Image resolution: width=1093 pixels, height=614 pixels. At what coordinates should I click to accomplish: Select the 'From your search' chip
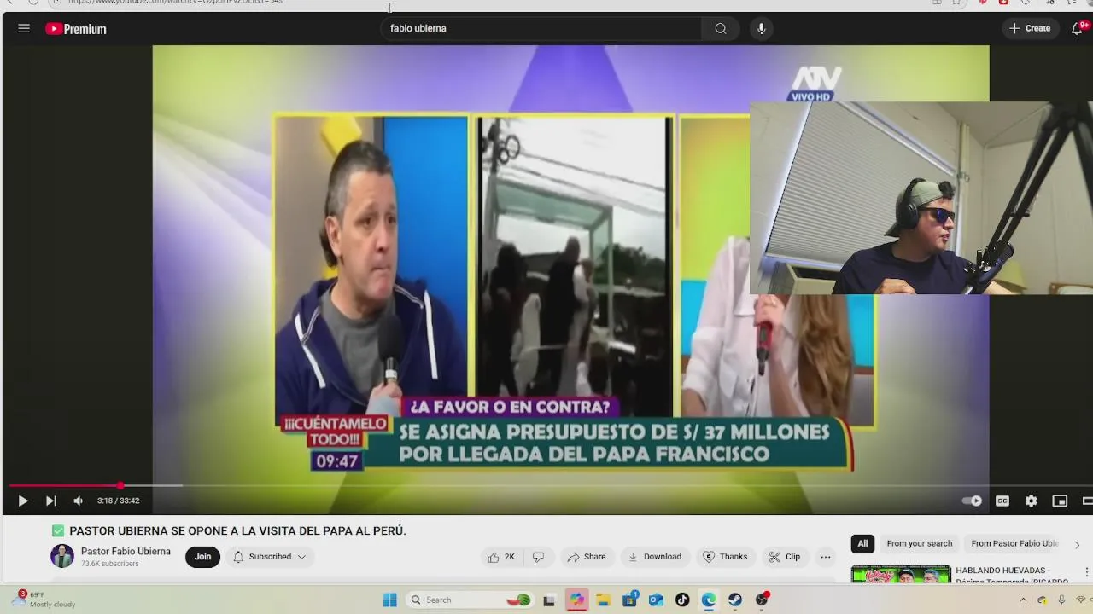tap(919, 543)
